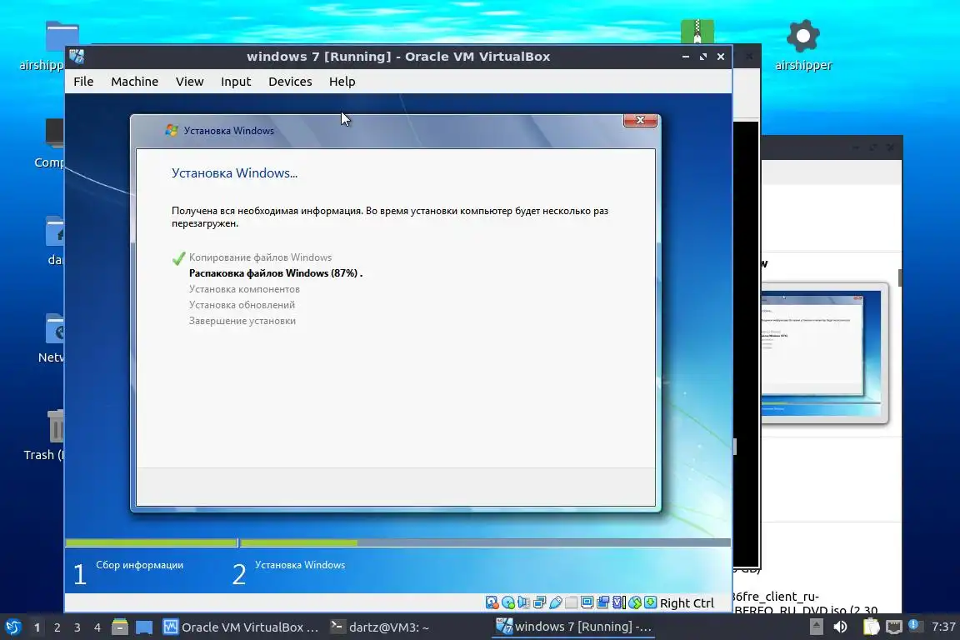Click the CPU virtualization status icon
The width and height of the screenshot is (960, 640).
618,602
